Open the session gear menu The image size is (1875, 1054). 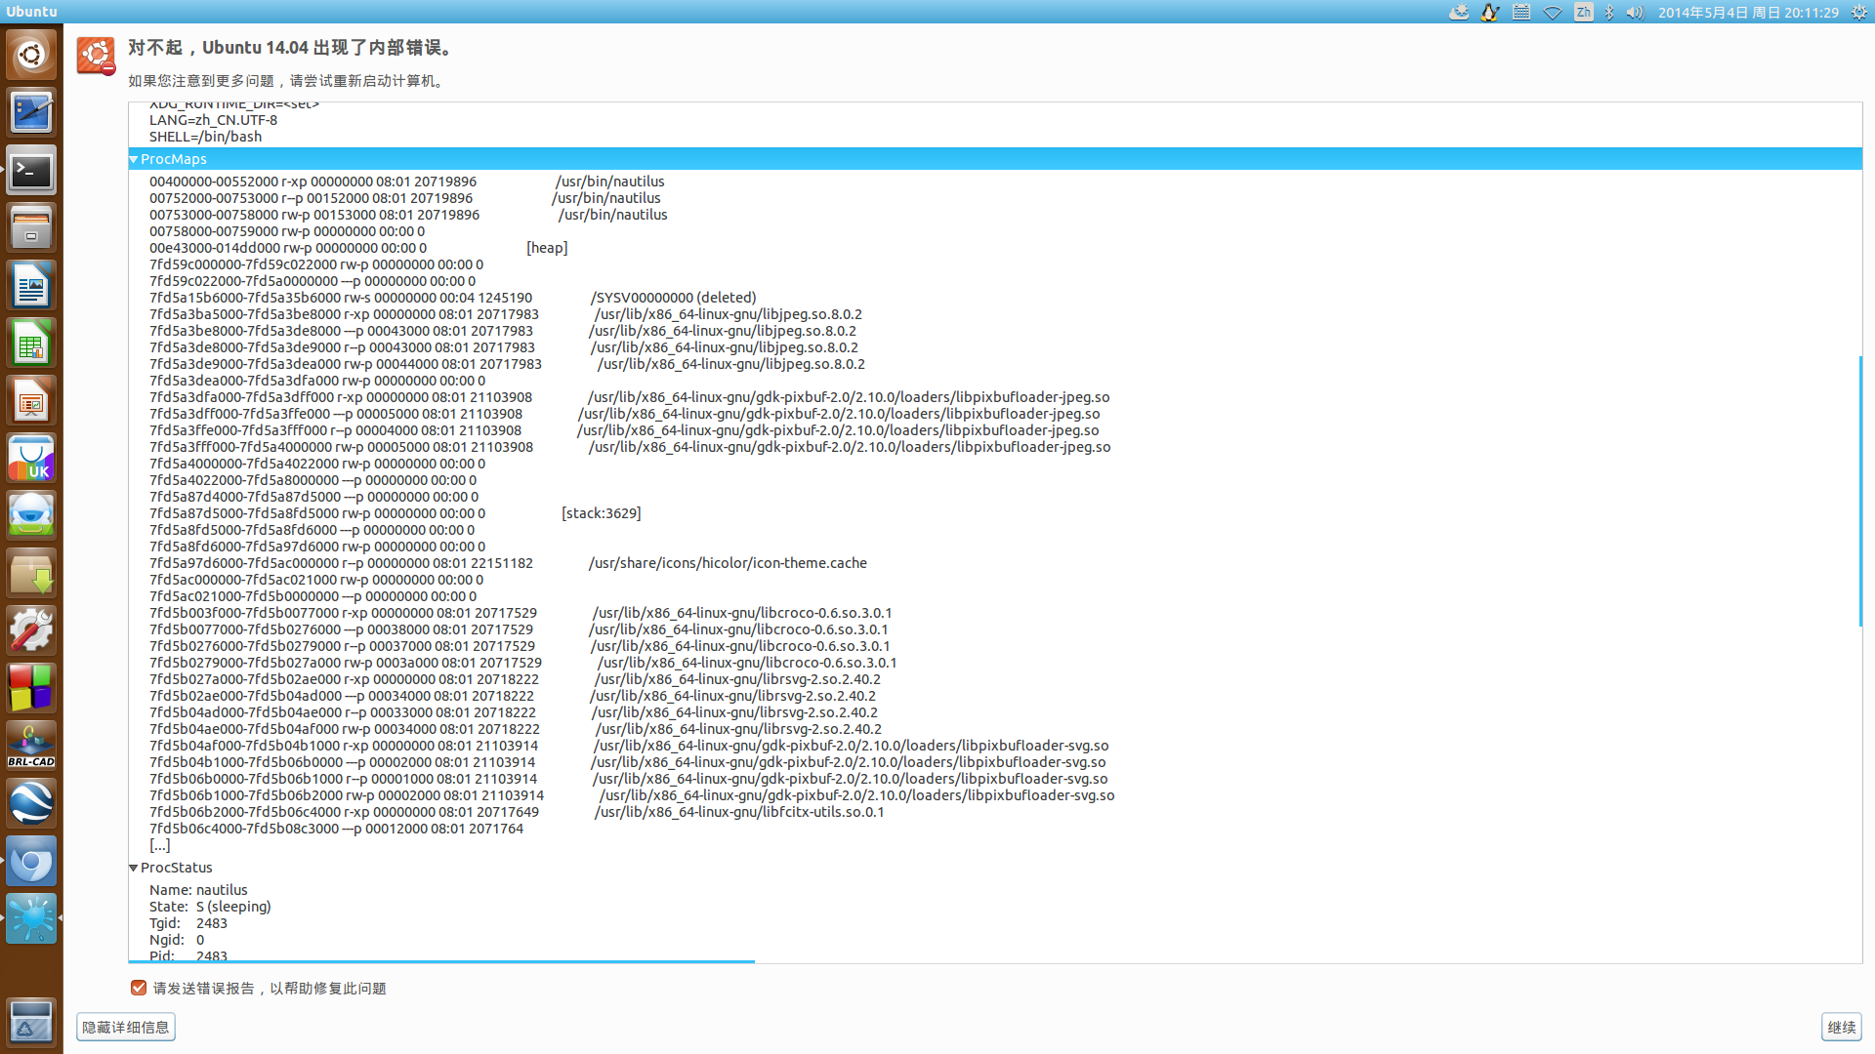tap(1858, 12)
